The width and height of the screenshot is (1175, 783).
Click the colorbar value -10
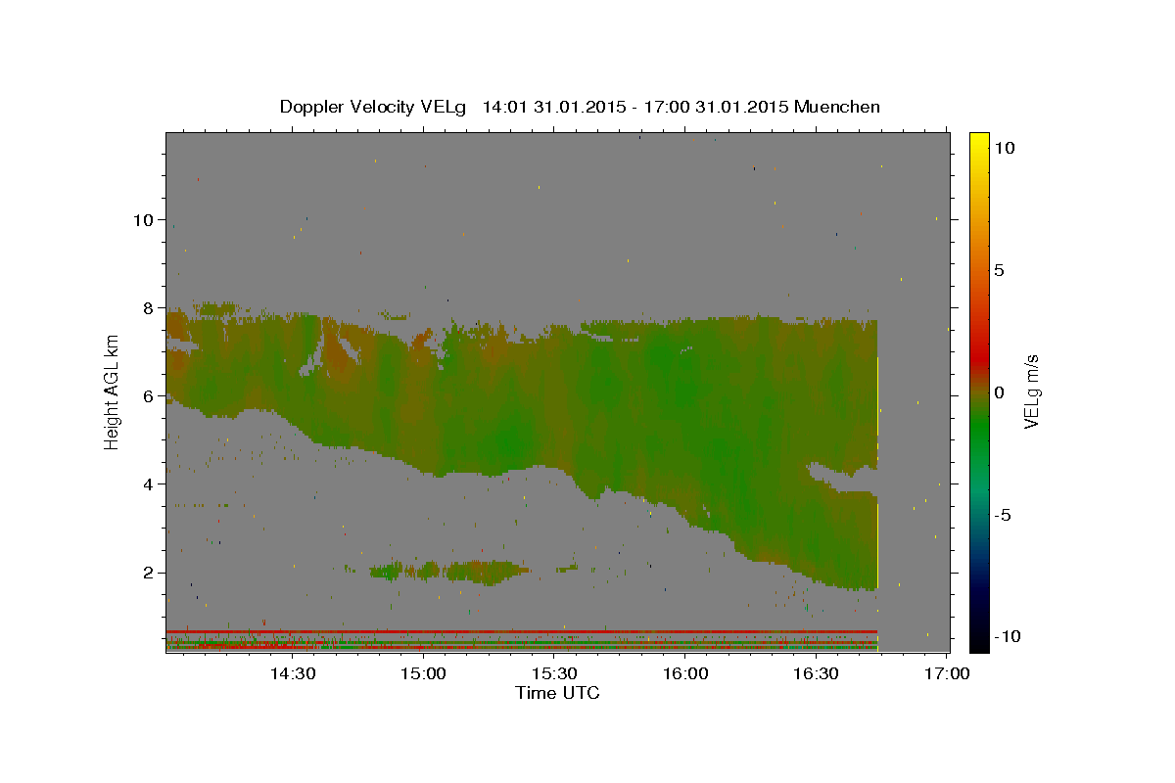(1007, 637)
